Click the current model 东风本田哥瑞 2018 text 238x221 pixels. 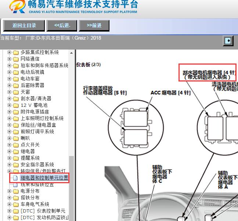[x=51, y=38]
